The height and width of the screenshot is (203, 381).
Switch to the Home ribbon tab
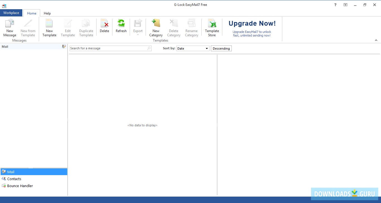[32, 13]
